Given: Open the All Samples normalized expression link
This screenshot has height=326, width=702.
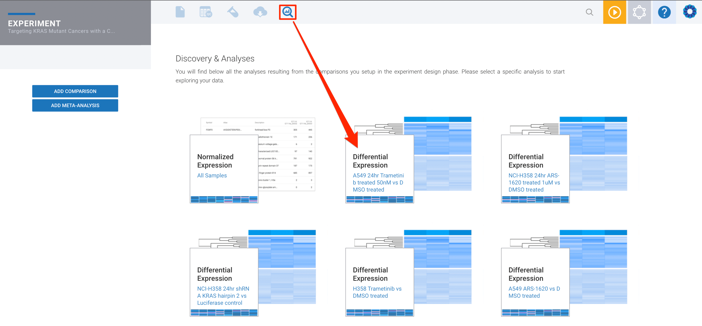Looking at the screenshot, I should [212, 176].
